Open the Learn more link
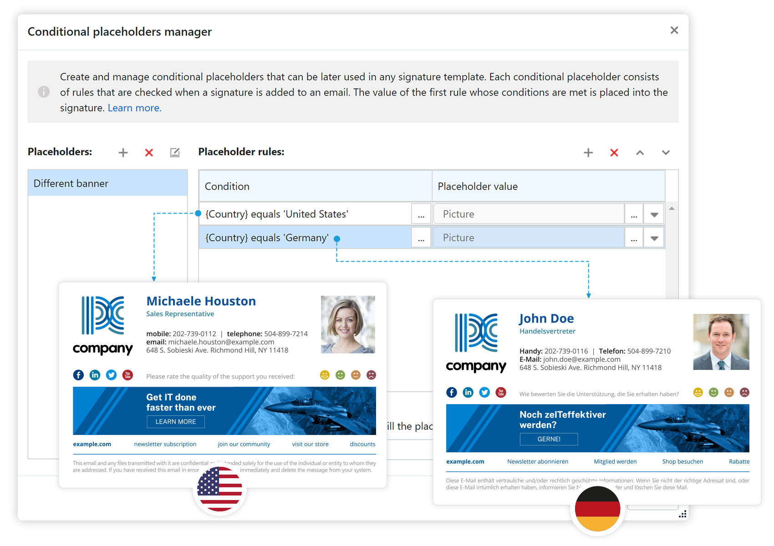 coord(134,108)
